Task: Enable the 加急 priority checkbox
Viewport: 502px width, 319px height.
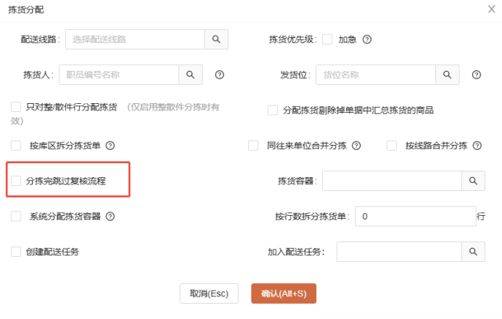Action: pos(327,40)
